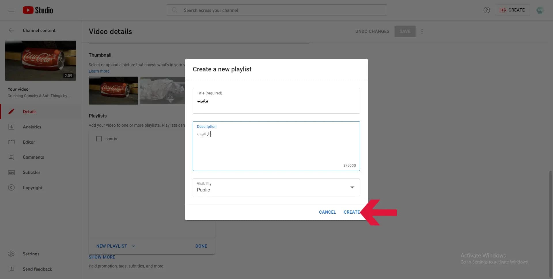The height and width of the screenshot is (279, 553).
Task: Open the hamburger navigation menu
Action: [12, 10]
